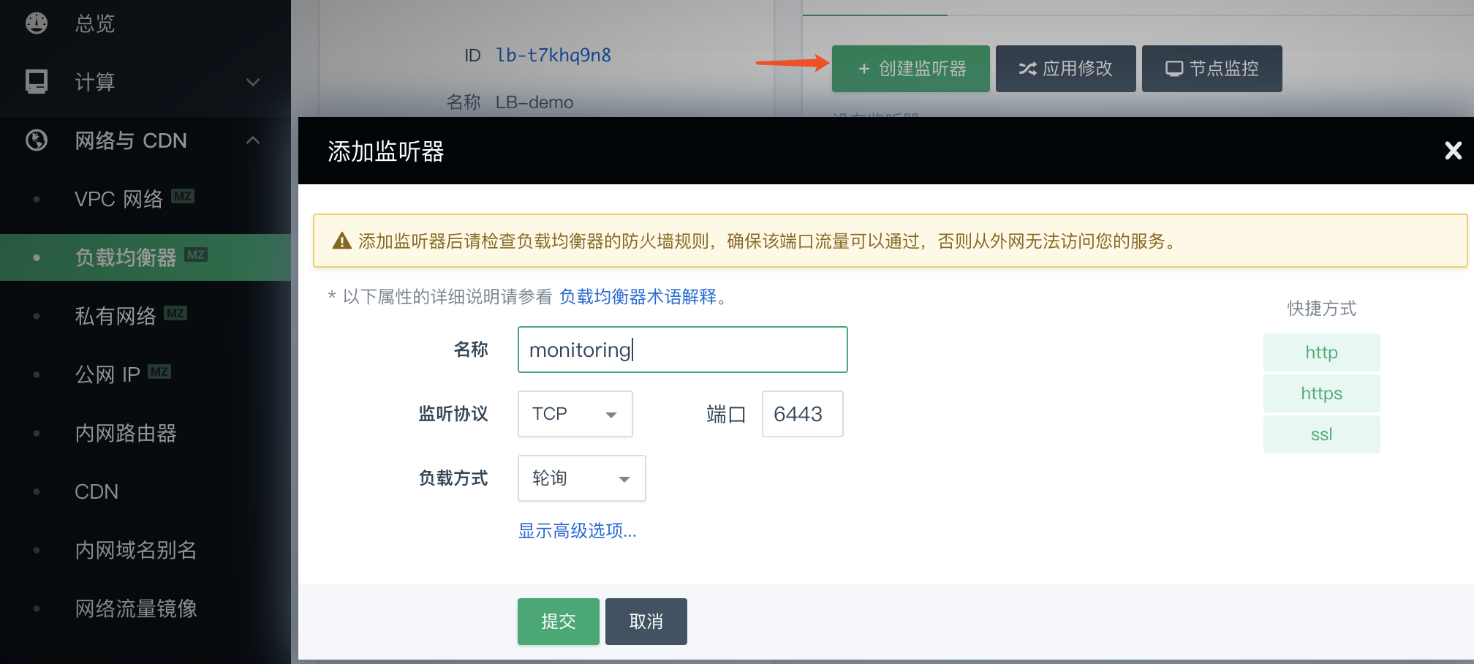This screenshot has height=664, width=1474.
Task: Click the 监听协议 label
Action: [x=453, y=414]
